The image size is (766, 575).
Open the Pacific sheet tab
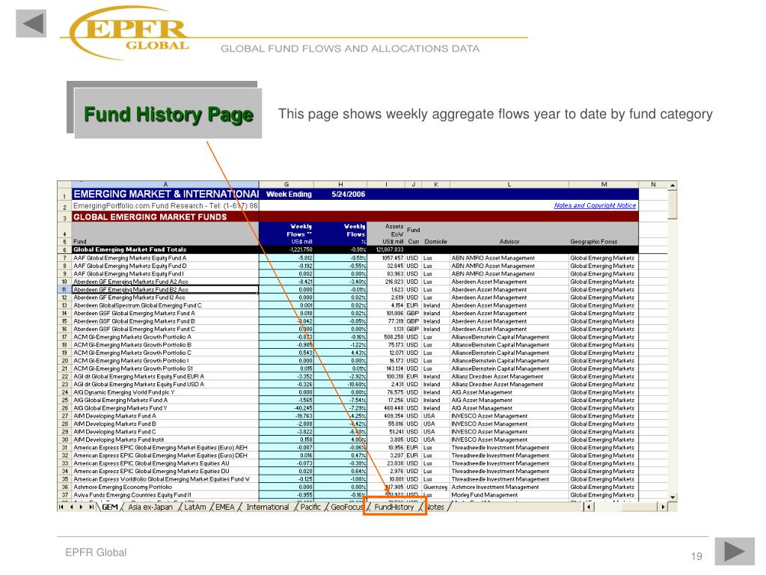tap(310, 507)
